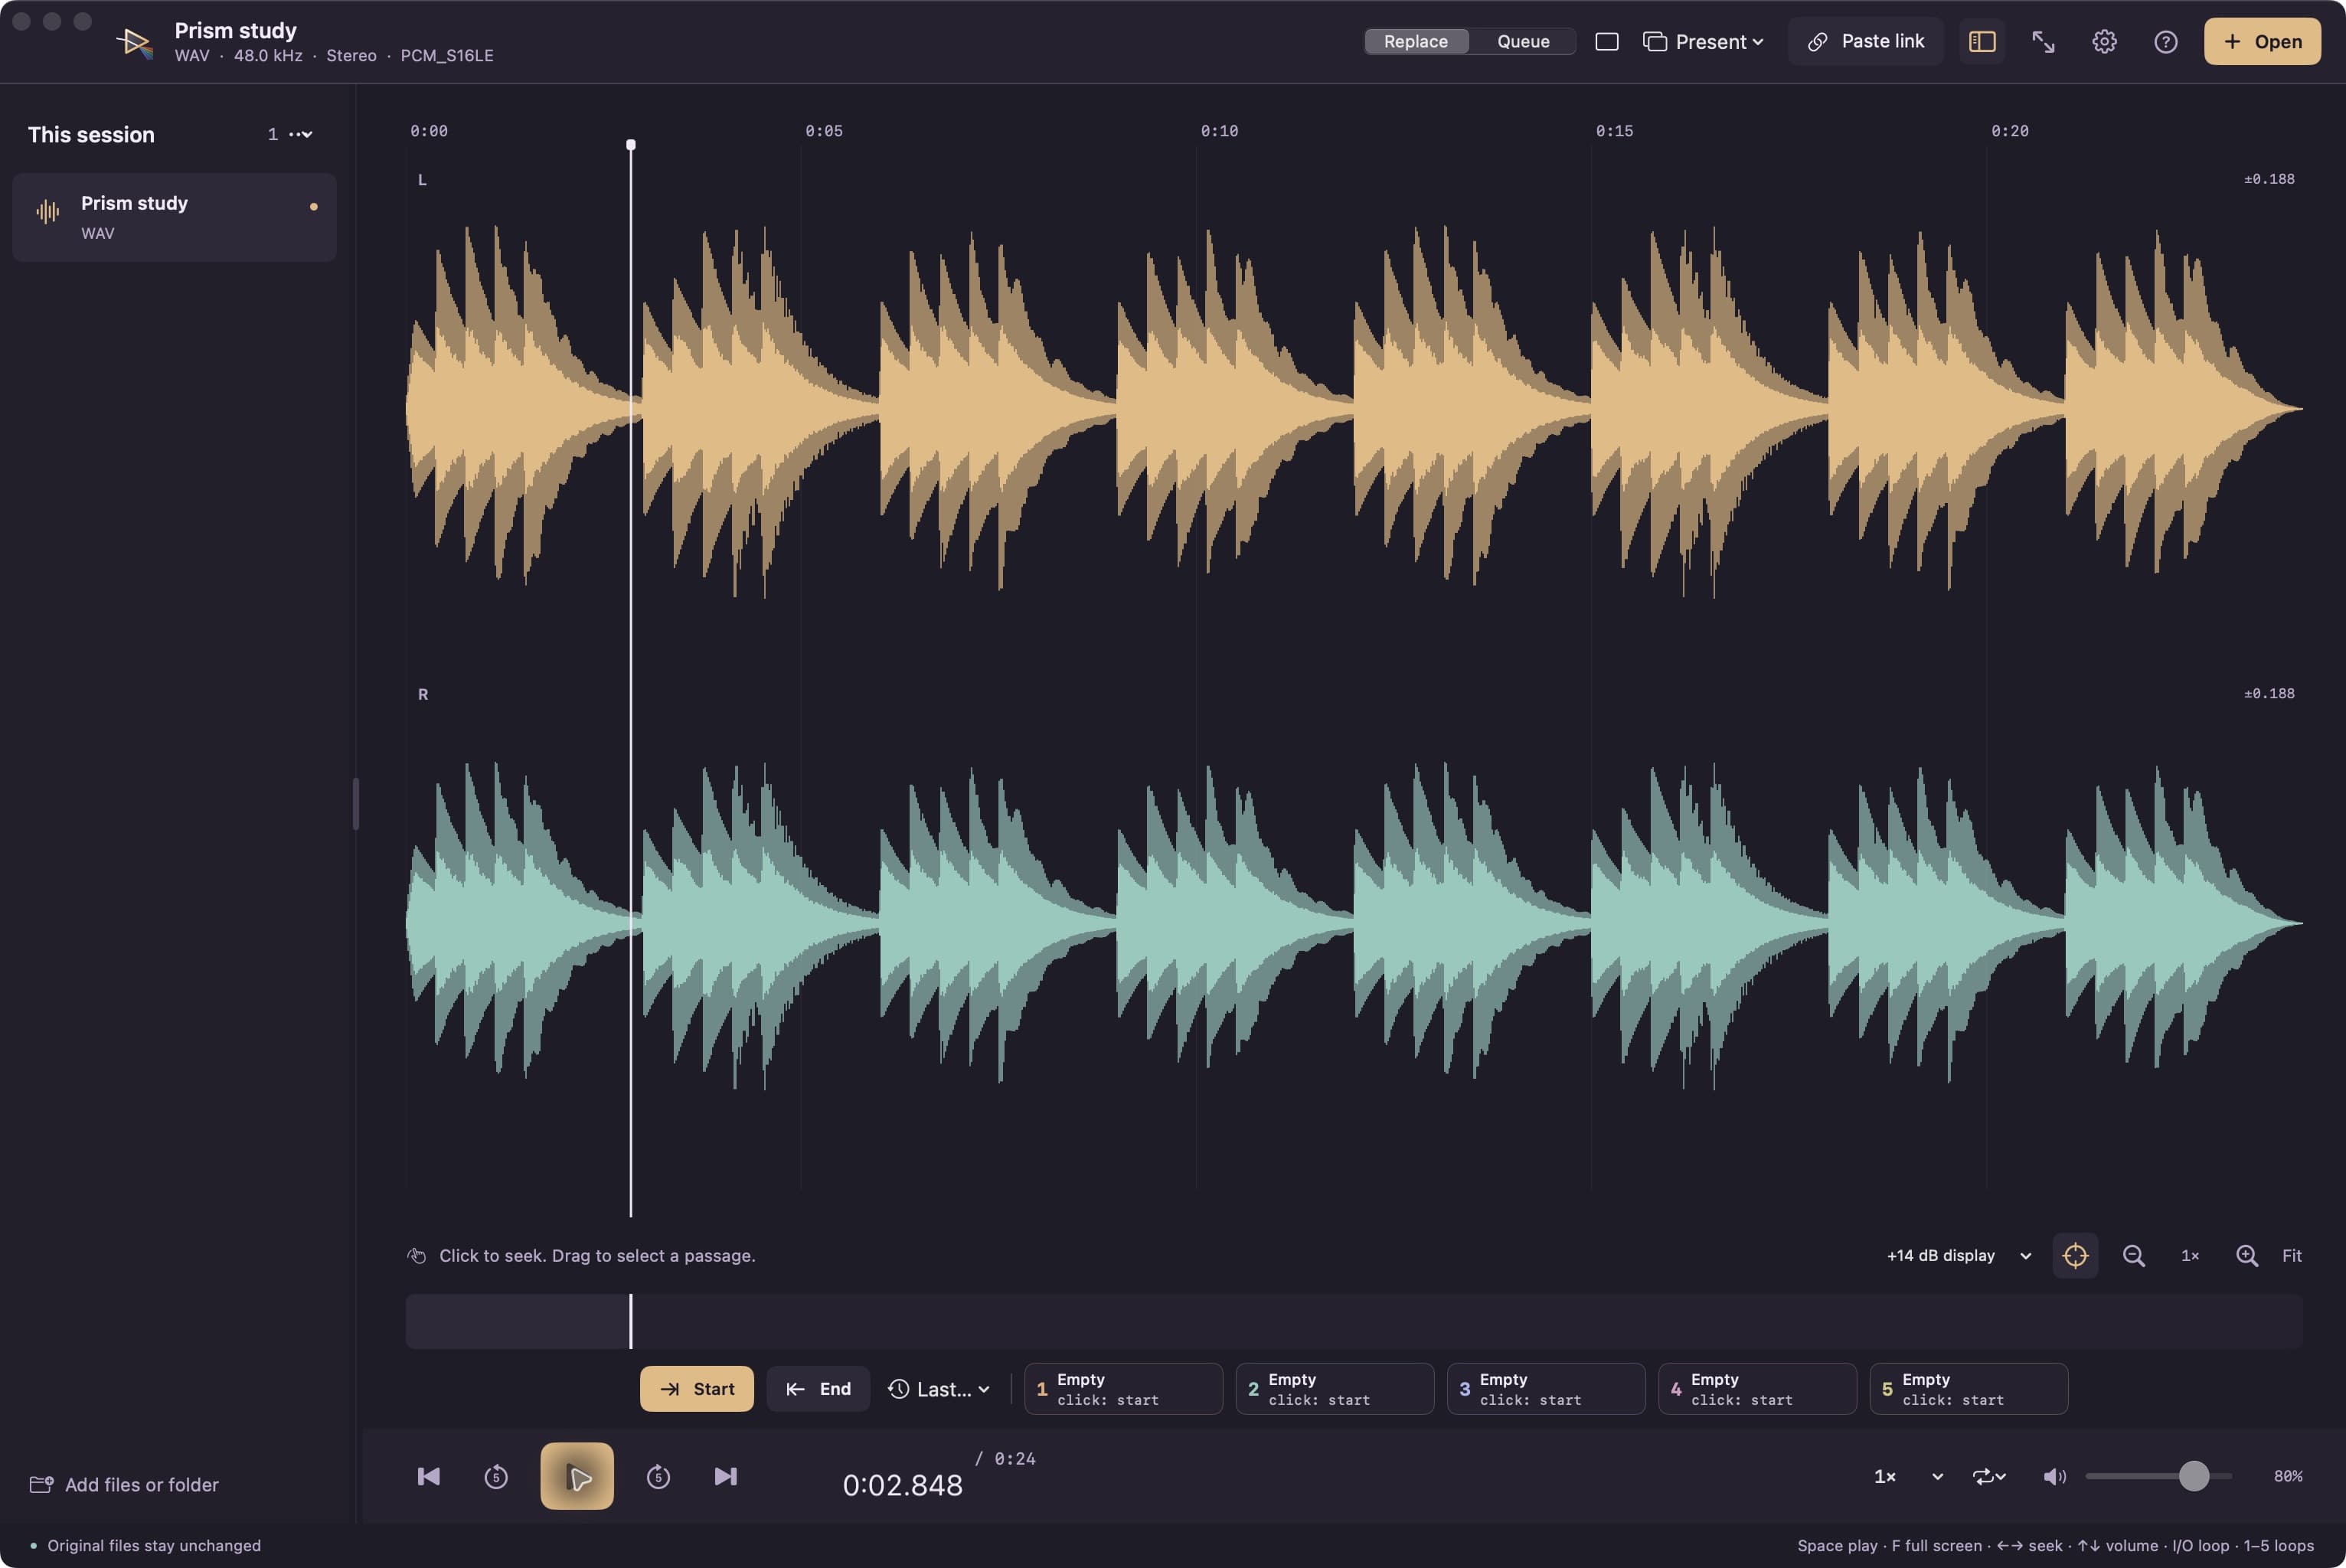The height and width of the screenshot is (1568, 2346).
Task: Click loop slot 3 Empty
Action: click(1546, 1389)
